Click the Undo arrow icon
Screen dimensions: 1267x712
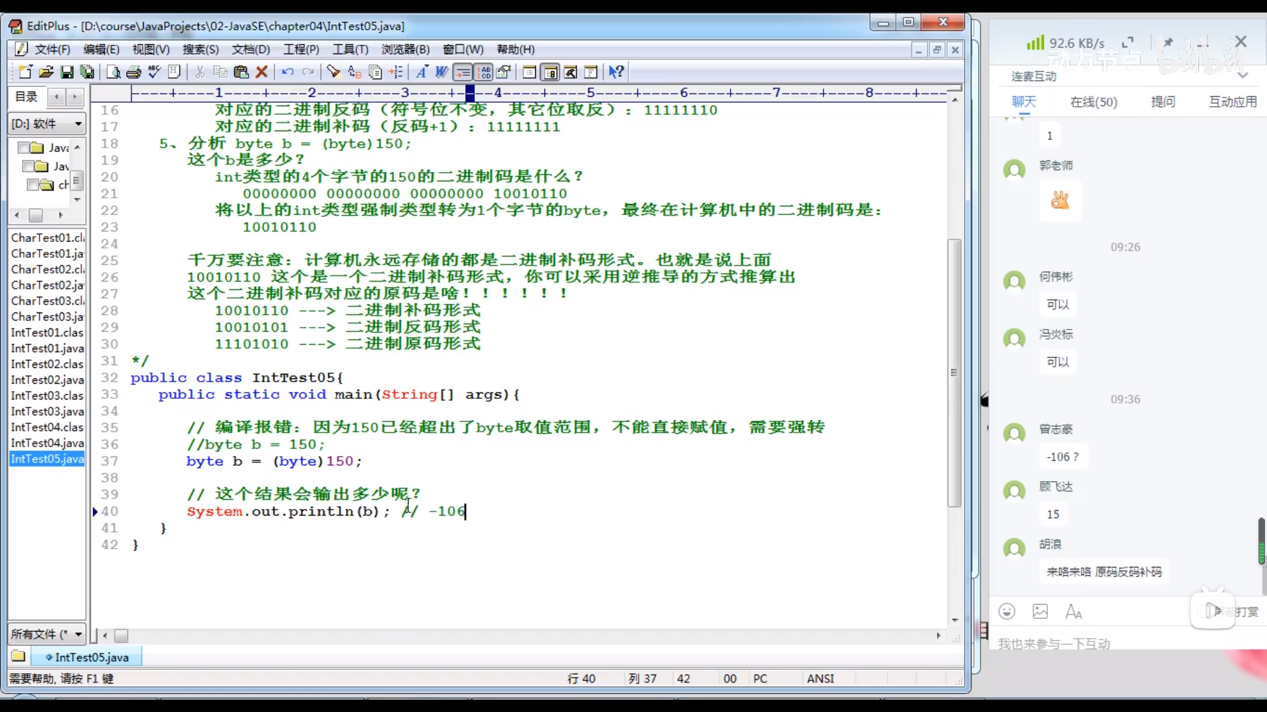click(288, 72)
